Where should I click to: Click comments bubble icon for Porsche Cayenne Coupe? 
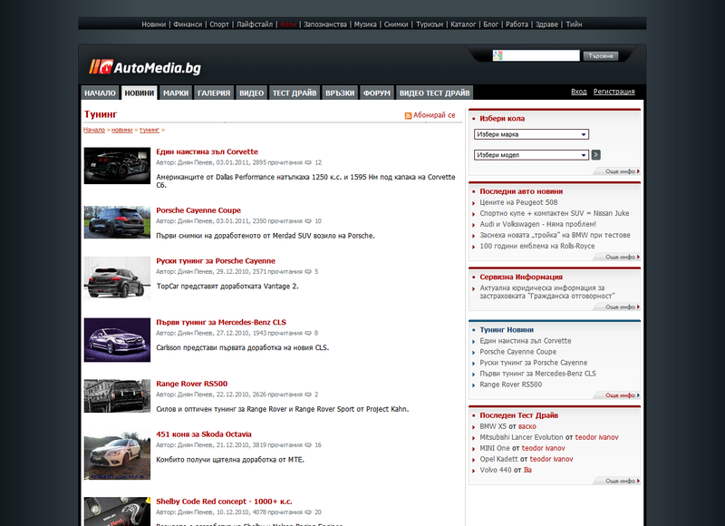click(308, 221)
